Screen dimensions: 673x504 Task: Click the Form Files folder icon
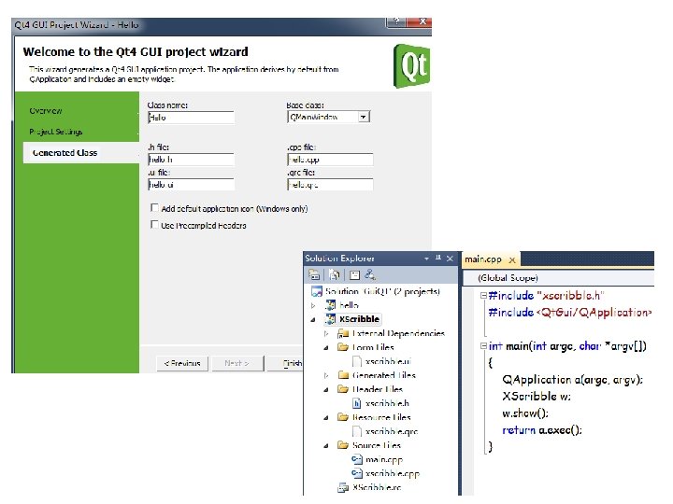coord(343,347)
